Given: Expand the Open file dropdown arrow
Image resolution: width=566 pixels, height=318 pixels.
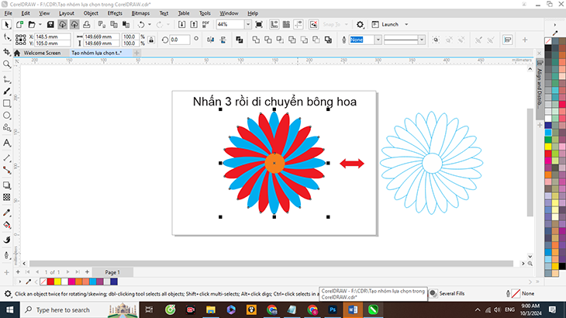Looking at the screenshot, I should point(40,25).
